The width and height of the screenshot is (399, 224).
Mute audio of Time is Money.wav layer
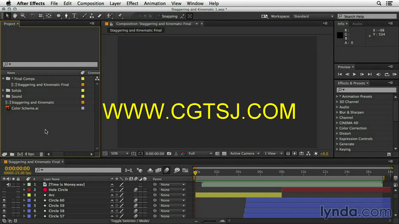tap(8, 184)
